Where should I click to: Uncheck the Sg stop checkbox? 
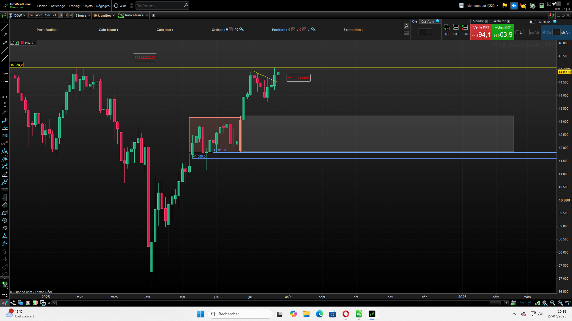544,32
